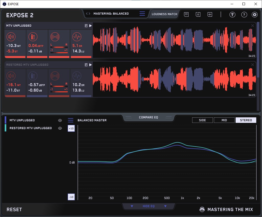This screenshot has height=217, width=262.
Task: Click the export download icon
Action: tap(198, 15)
